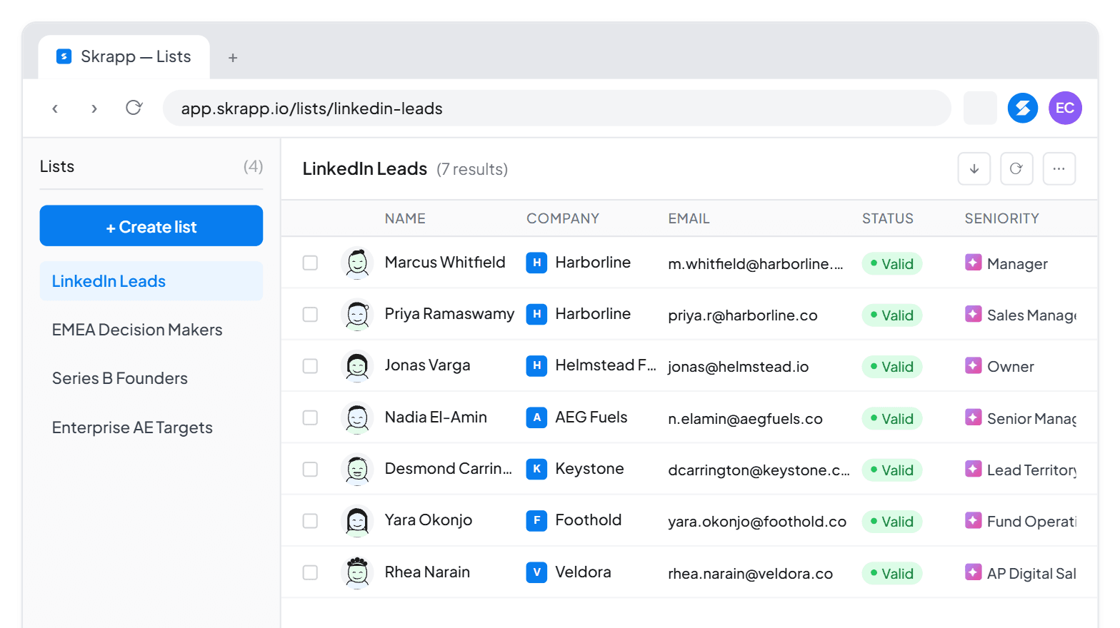This screenshot has width=1120, height=628.
Task: Tick the checkbox for Priya Ramaswamy
Action: (x=310, y=314)
